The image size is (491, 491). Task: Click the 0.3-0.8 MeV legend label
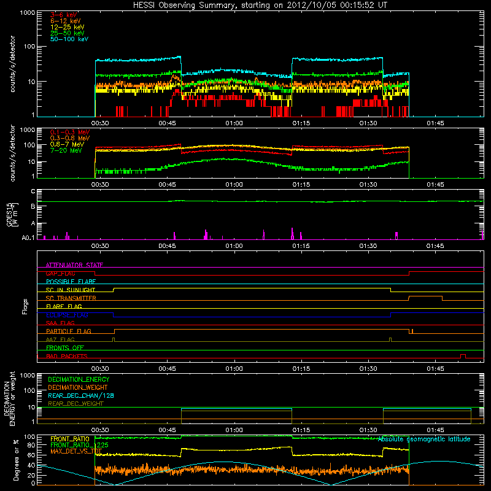[x=70, y=138]
